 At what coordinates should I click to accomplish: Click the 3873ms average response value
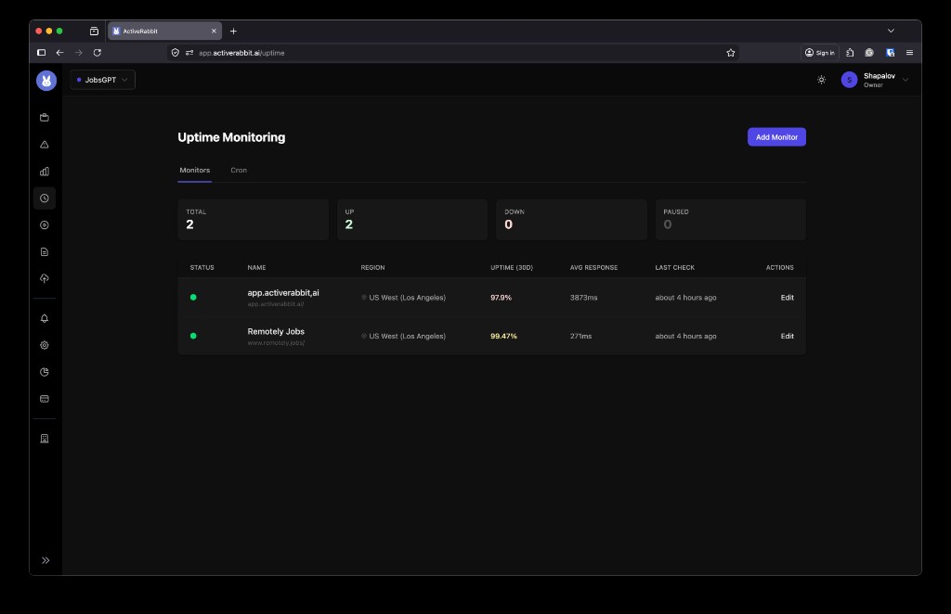tap(583, 298)
